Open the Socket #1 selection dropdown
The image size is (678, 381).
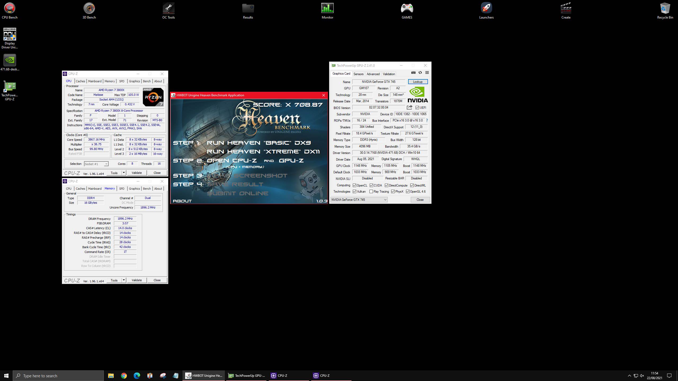pos(96,164)
